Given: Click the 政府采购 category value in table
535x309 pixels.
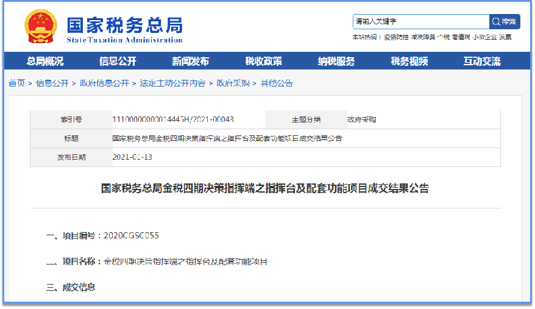Looking at the screenshot, I should 362,119.
